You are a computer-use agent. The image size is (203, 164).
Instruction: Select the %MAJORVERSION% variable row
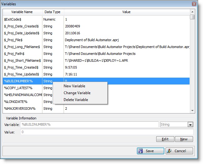[96, 109]
